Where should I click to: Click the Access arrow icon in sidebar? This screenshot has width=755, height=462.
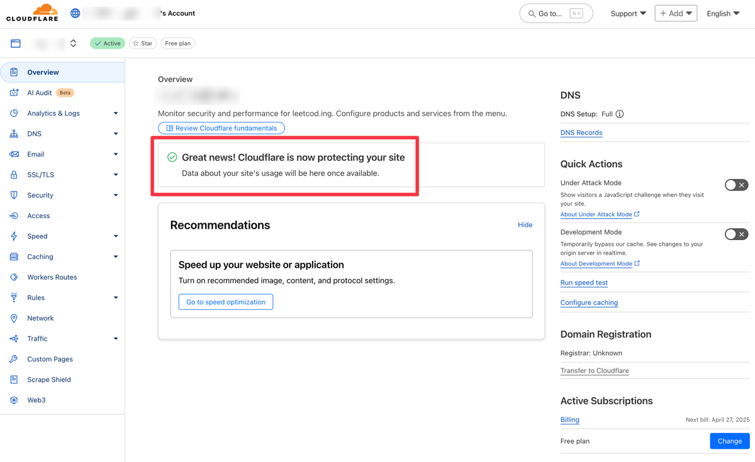coord(14,216)
